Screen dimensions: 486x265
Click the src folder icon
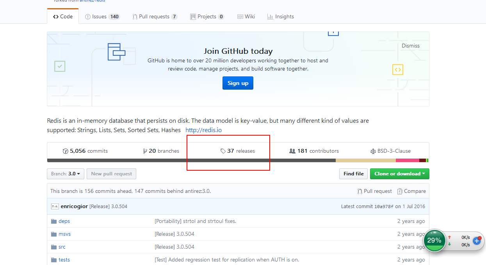pyautogui.click(x=54, y=247)
